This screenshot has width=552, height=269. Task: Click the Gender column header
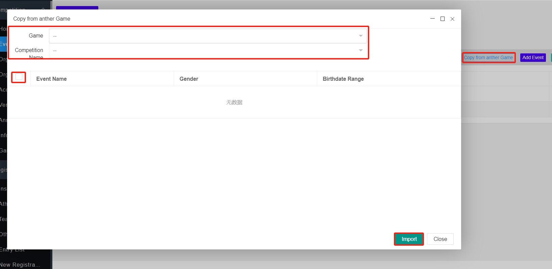click(x=189, y=79)
